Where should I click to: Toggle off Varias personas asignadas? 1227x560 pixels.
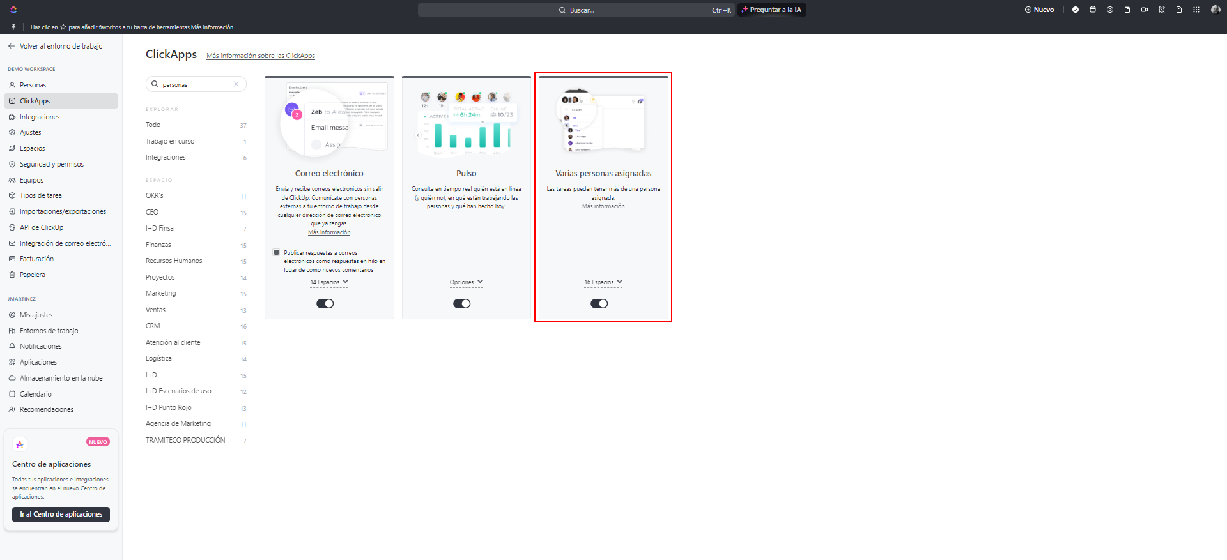599,304
